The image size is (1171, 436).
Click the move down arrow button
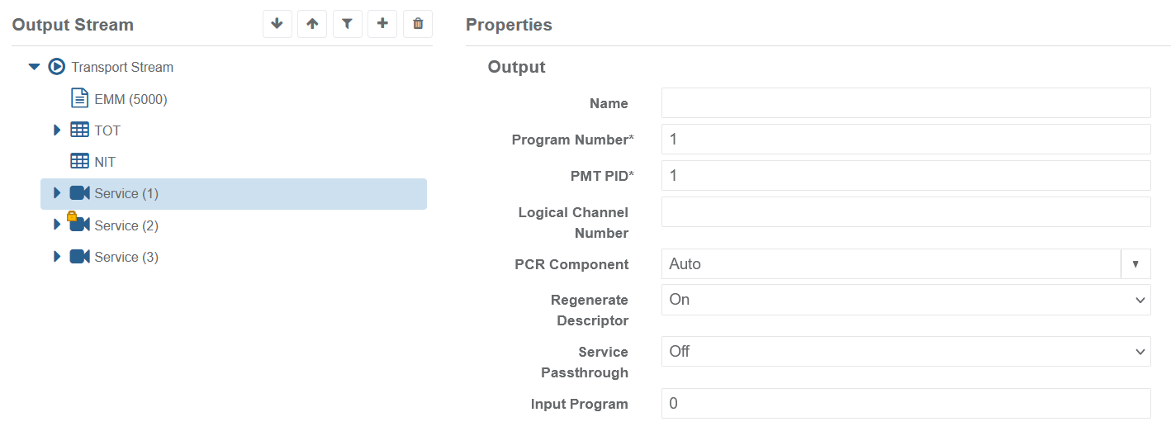click(x=277, y=24)
